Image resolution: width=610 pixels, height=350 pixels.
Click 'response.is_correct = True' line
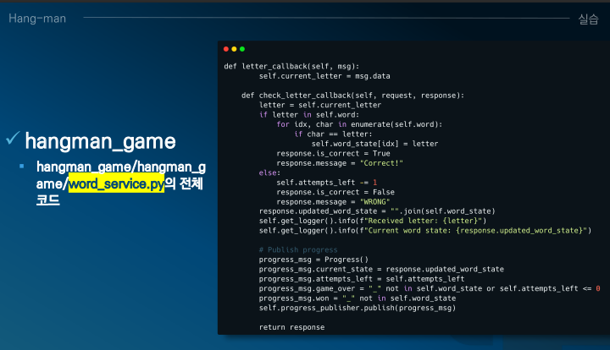[x=334, y=154]
